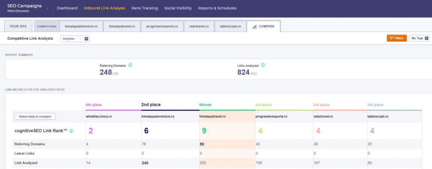Expand the Anytime date range dropdown
The image size is (432, 169).
point(75,39)
